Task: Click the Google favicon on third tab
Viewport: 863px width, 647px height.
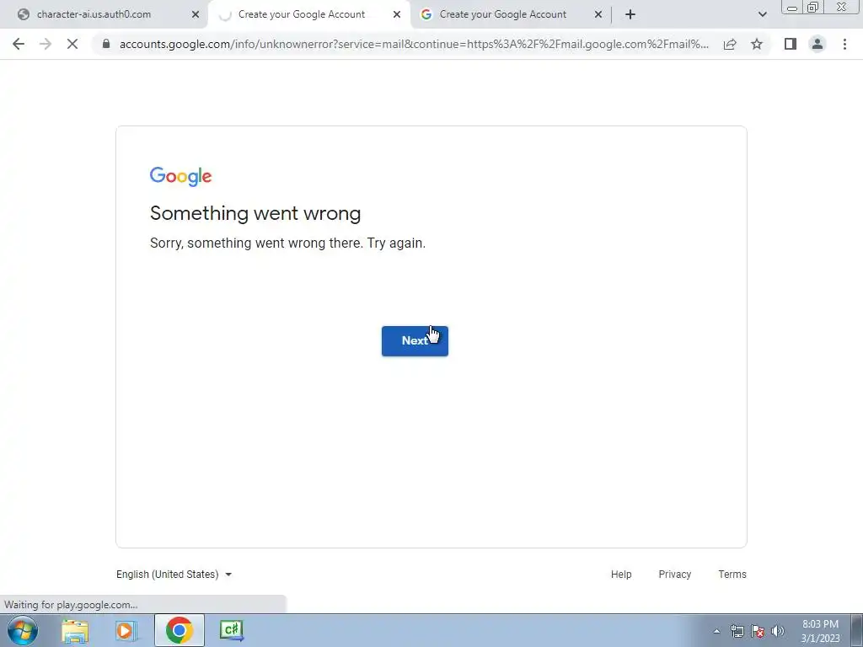Action: click(x=426, y=14)
